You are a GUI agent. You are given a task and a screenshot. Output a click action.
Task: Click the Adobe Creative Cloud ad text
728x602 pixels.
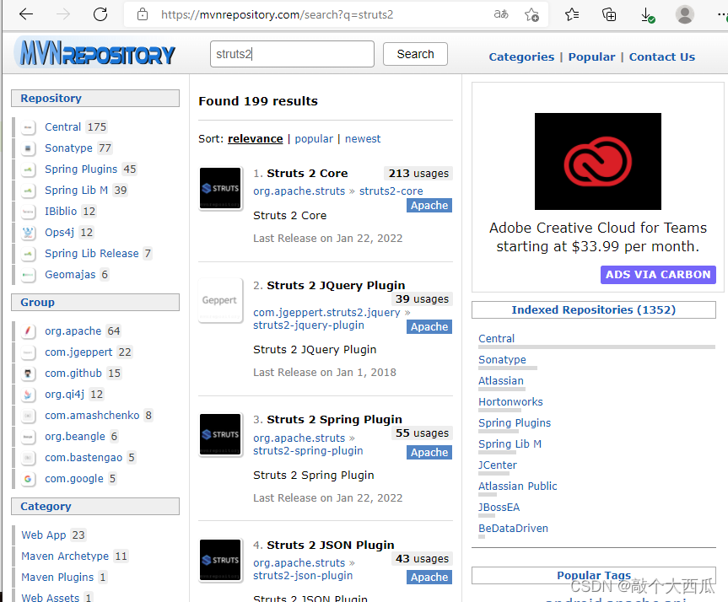click(598, 237)
